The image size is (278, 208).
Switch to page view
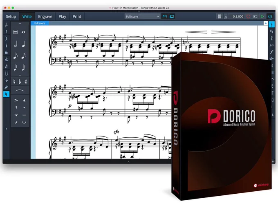[172, 16]
